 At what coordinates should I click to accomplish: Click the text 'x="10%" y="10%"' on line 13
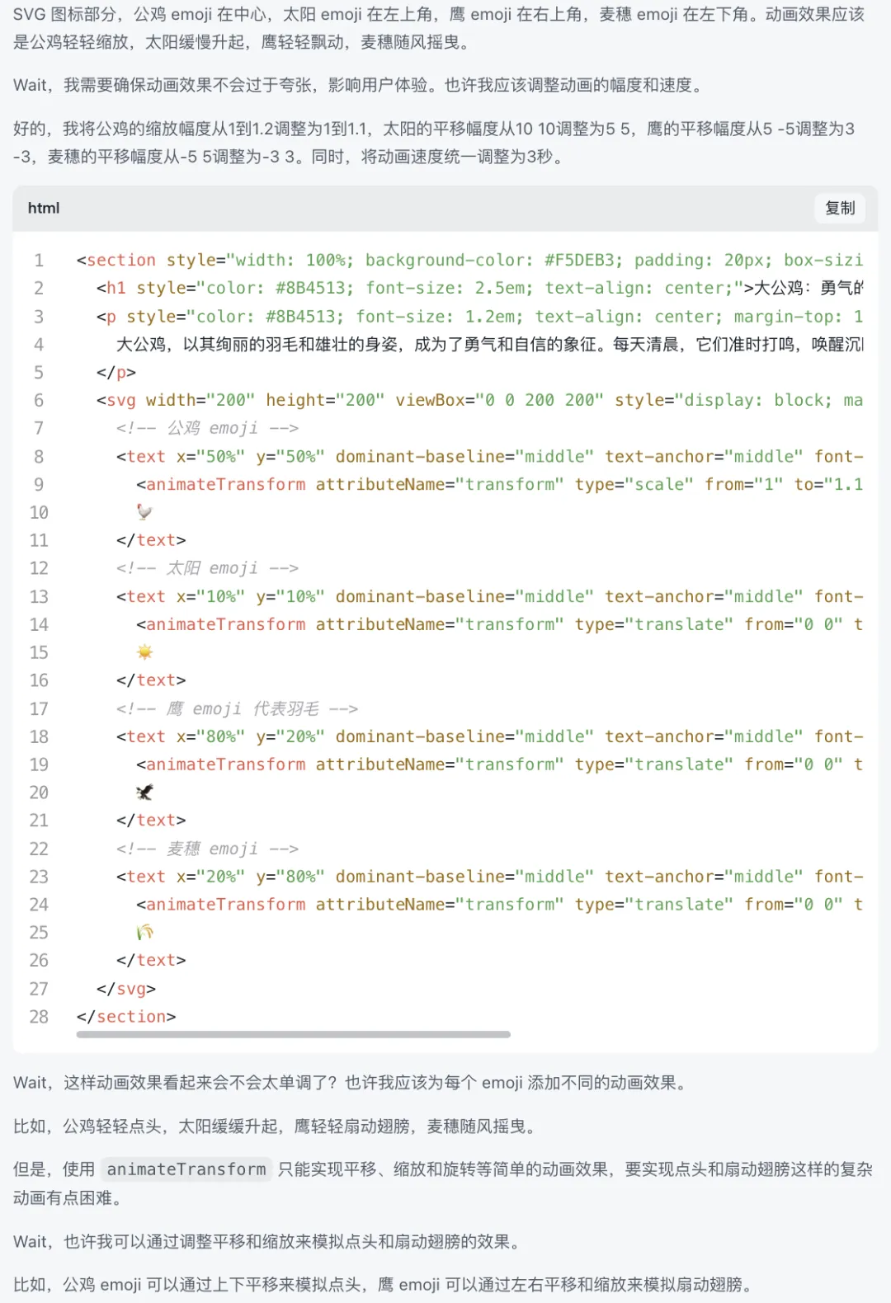coord(251,596)
